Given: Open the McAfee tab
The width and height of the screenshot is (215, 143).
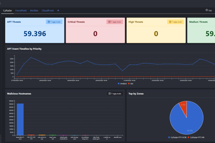Looking at the screenshot, I should tap(34, 11).
